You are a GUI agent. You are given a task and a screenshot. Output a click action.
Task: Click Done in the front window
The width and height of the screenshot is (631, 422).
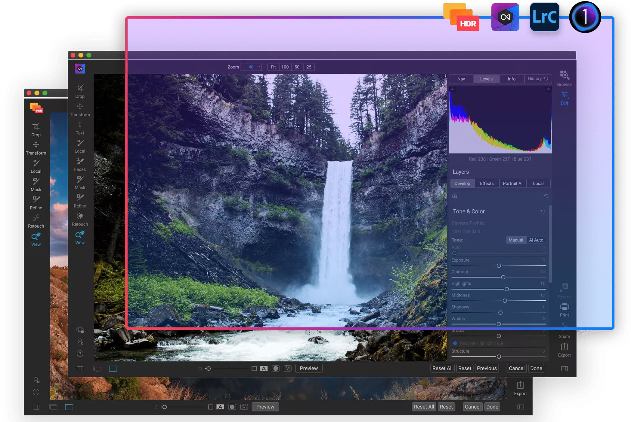(x=536, y=369)
